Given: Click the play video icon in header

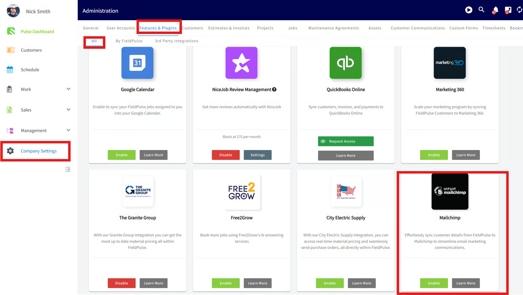Looking at the screenshot, I should (x=468, y=10).
